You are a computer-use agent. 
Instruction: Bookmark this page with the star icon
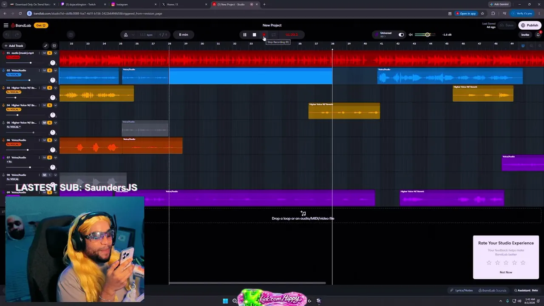click(482, 14)
